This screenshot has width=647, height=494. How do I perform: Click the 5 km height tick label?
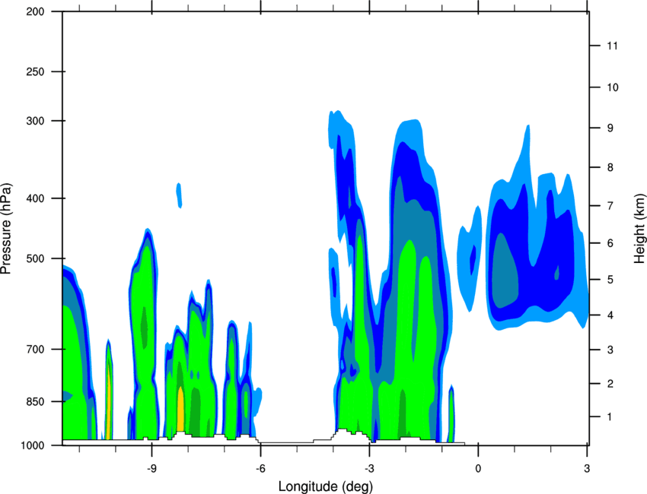pos(610,280)
